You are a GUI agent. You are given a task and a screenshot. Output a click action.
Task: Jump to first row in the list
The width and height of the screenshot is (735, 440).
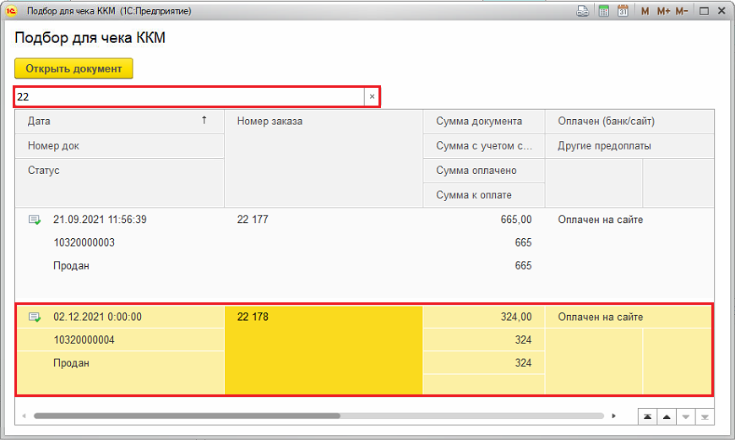pos(646,416)
